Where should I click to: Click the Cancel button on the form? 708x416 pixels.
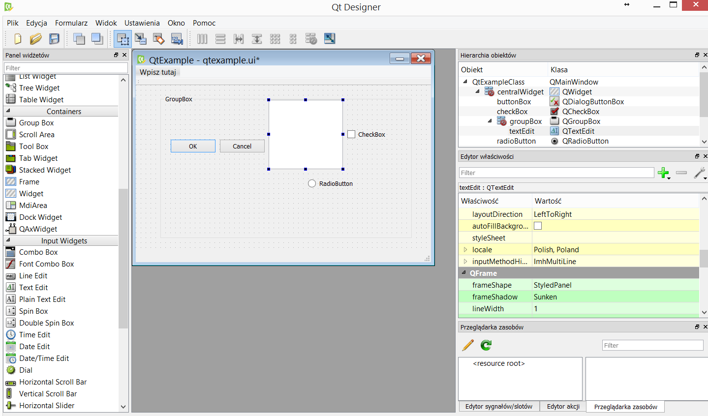(242, 146)
